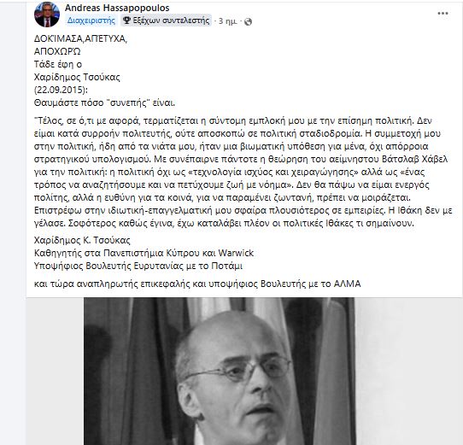The image size is (463, 445).
Task: Click the public audience globe icon
Action: click(x=248, y=21)
